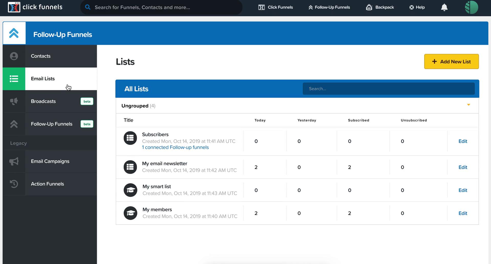The width and height of the screenshot is (491, 264).
Task: Open the Contacts menu item
Action: [50, 56]
